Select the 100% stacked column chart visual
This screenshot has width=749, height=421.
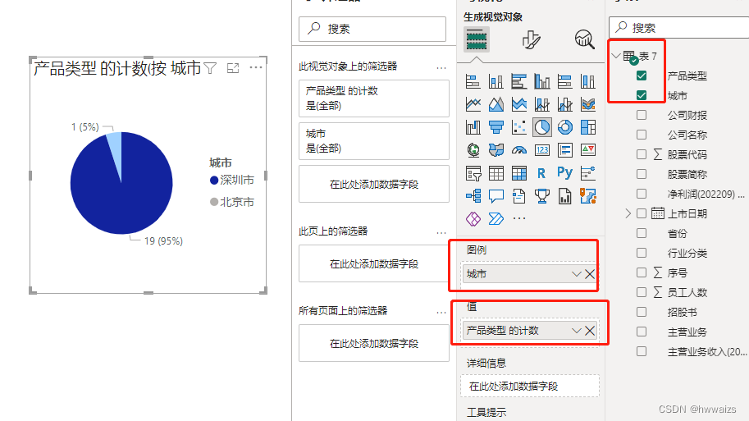pos(587,81)
